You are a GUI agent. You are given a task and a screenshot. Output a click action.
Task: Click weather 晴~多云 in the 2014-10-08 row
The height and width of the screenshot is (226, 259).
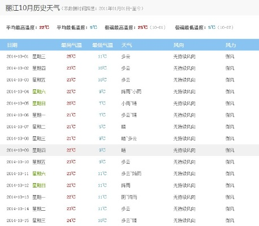pos(129,138)
